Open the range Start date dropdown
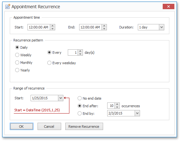The width and height of the screenshot is (181, 142). pyautogui.click(x=61, y=98)
